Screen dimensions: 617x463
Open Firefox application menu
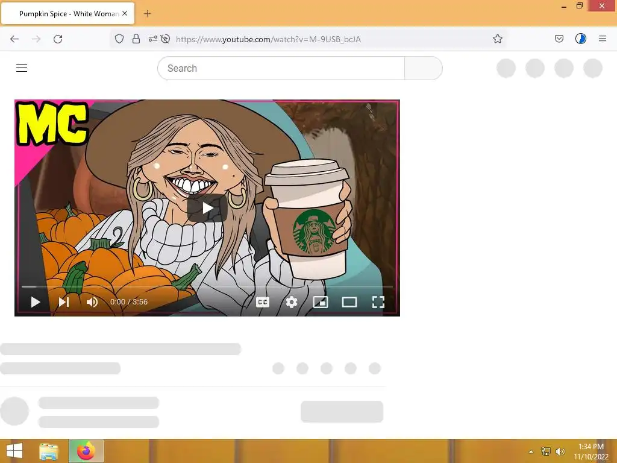click(603, 39)
